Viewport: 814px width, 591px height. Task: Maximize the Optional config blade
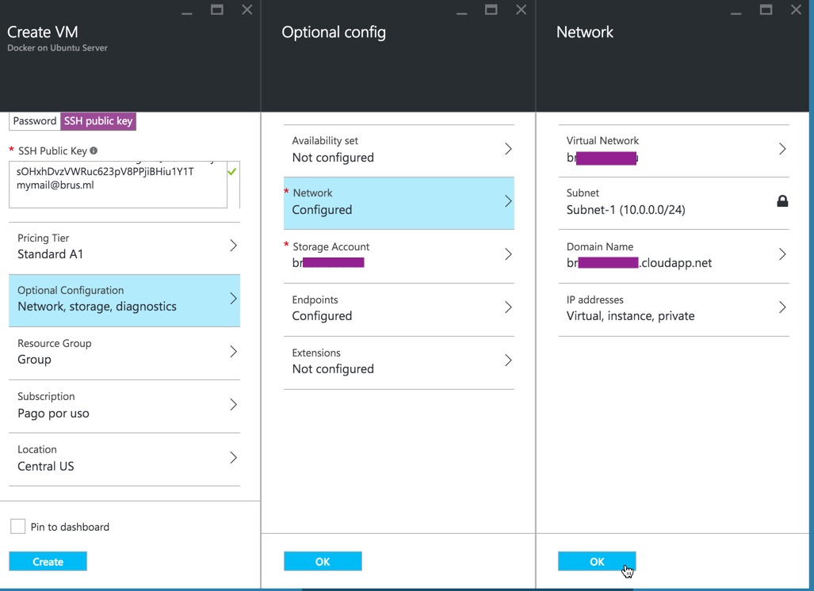(x=491, y=10)
